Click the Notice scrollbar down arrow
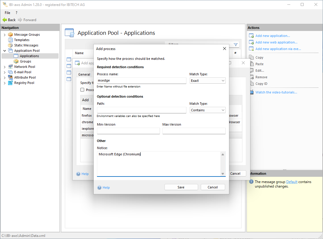323x239 pixels. point(222,174)
